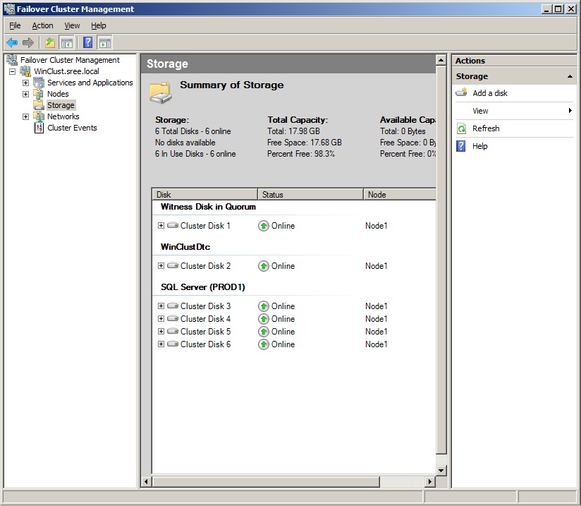Click the Back arrow toolbar icon
Viewport: 581px width, 506px height.
click(12, 43)
